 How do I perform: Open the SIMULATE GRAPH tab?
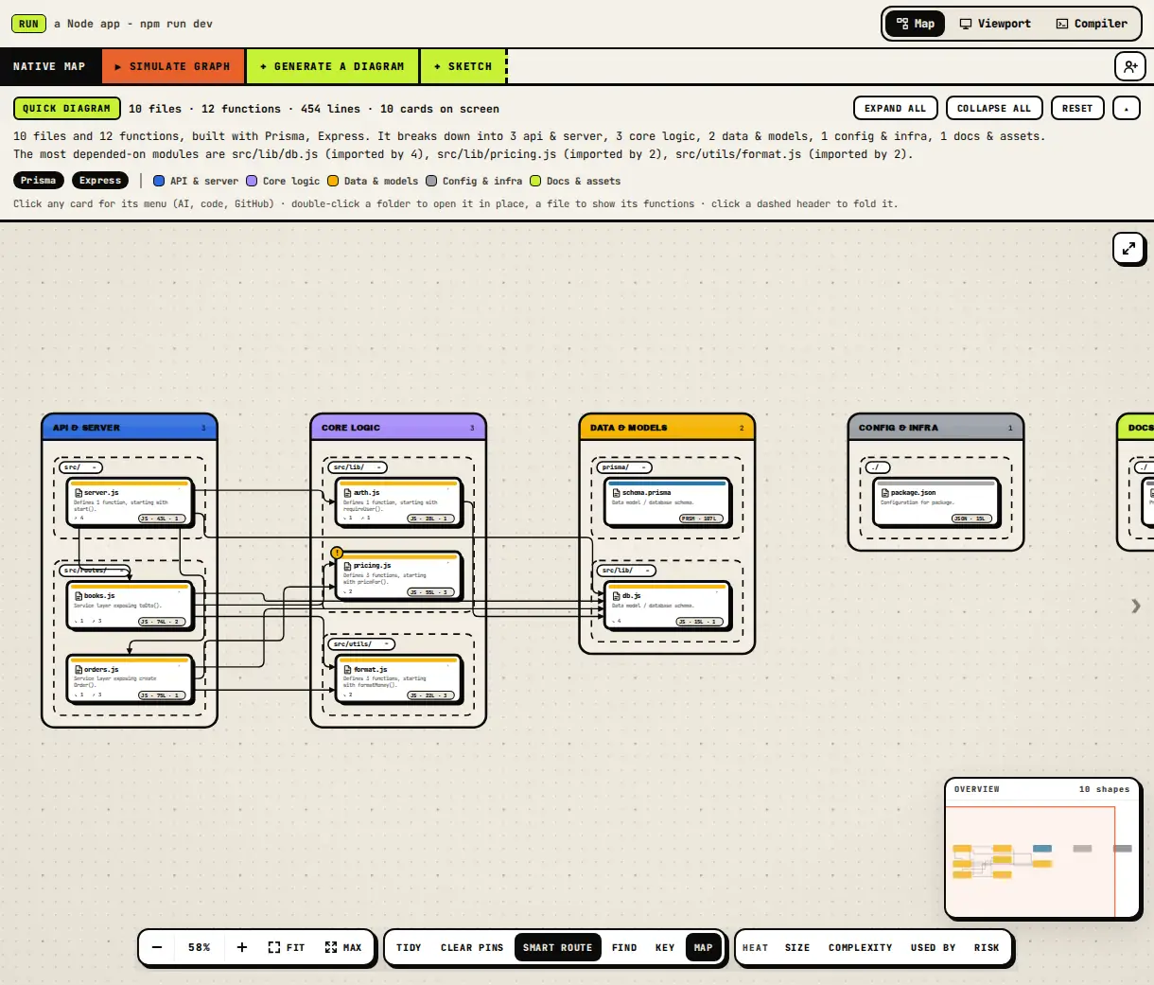pyautogui.click(x=172, y=66)
